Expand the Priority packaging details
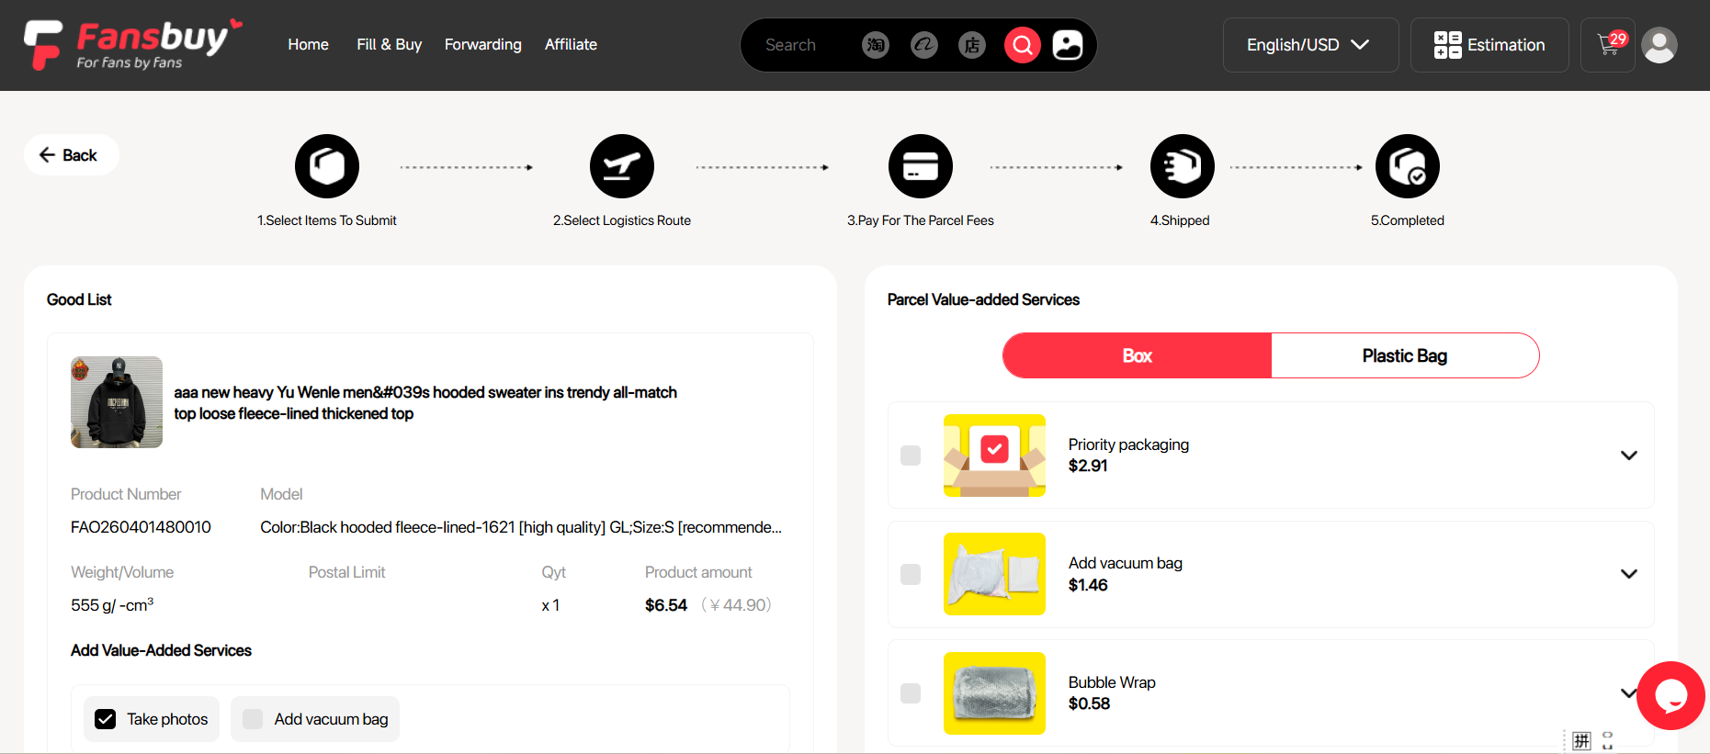The width and height of the screenshot is (1710, 754). pyautogui.click(x=1629, y=456)
